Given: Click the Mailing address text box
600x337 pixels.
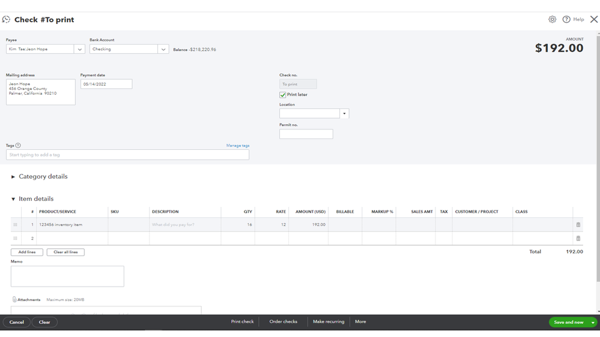Looking at the screenshot, I should tap(41, 92).
